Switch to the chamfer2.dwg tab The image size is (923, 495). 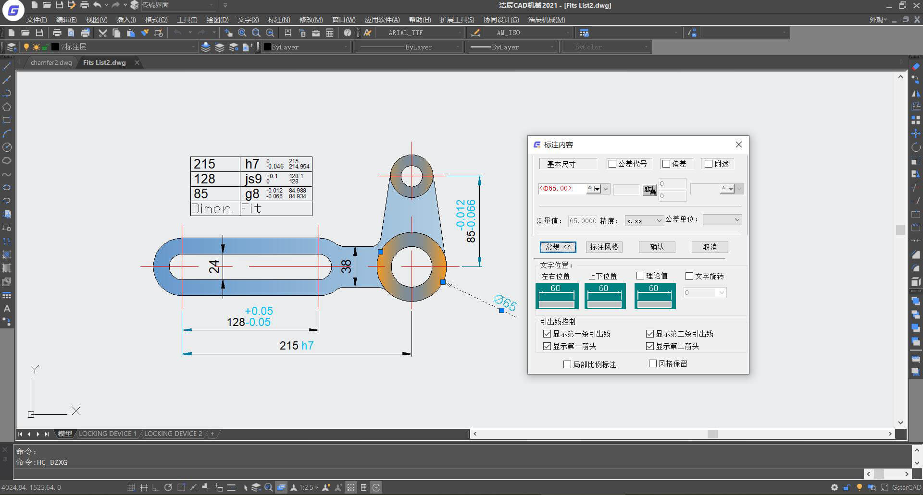click(51, 62)
